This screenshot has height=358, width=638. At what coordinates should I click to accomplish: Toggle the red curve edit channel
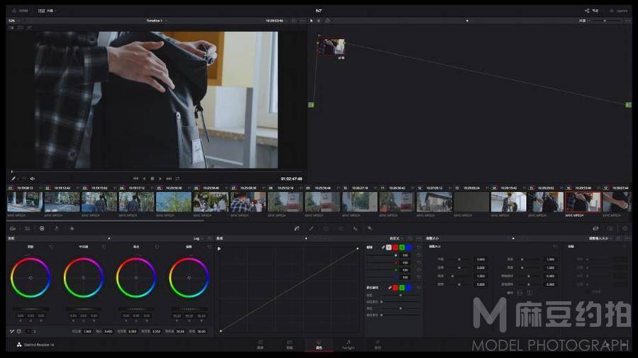[396, 247]
